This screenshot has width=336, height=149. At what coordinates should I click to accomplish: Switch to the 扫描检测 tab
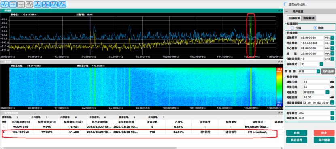pos(294,18)
